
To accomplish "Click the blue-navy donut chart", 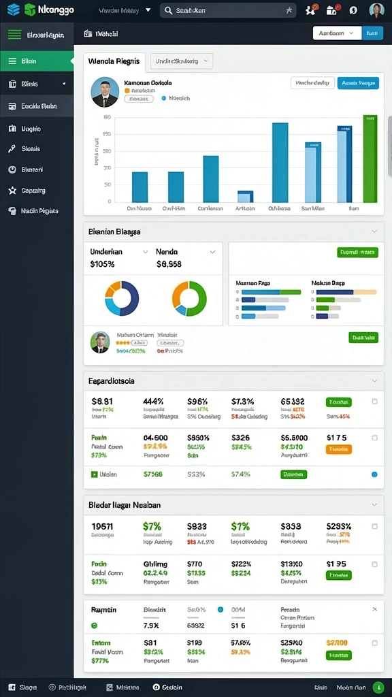I will tap(122, 298).
